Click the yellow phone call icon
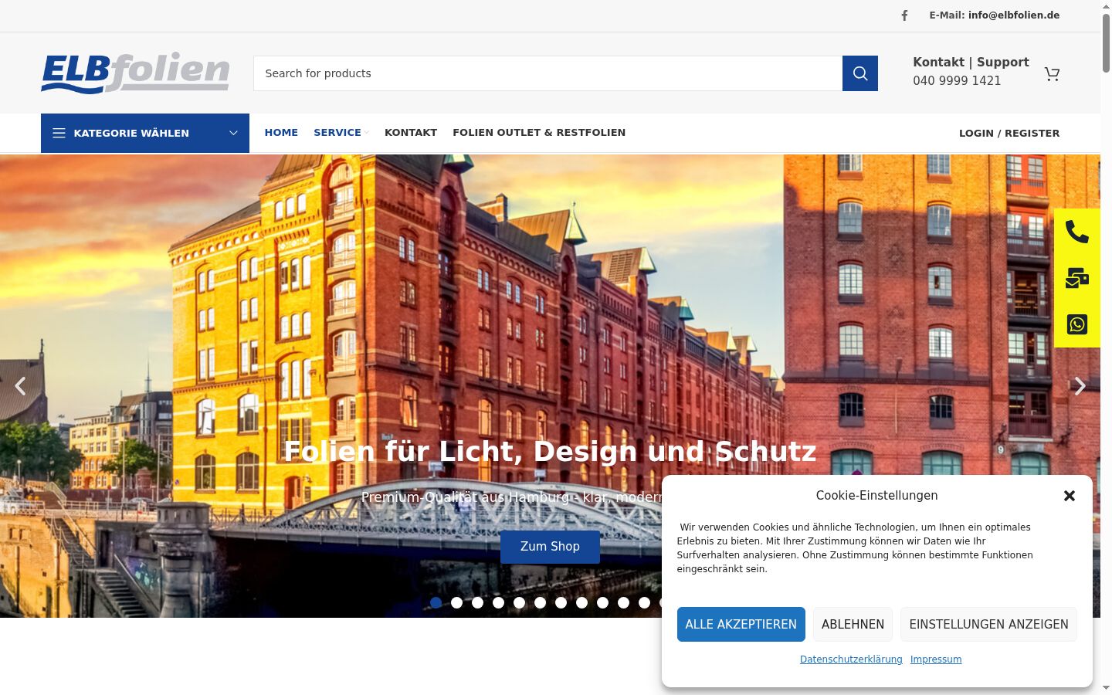 click(1077, 232)
